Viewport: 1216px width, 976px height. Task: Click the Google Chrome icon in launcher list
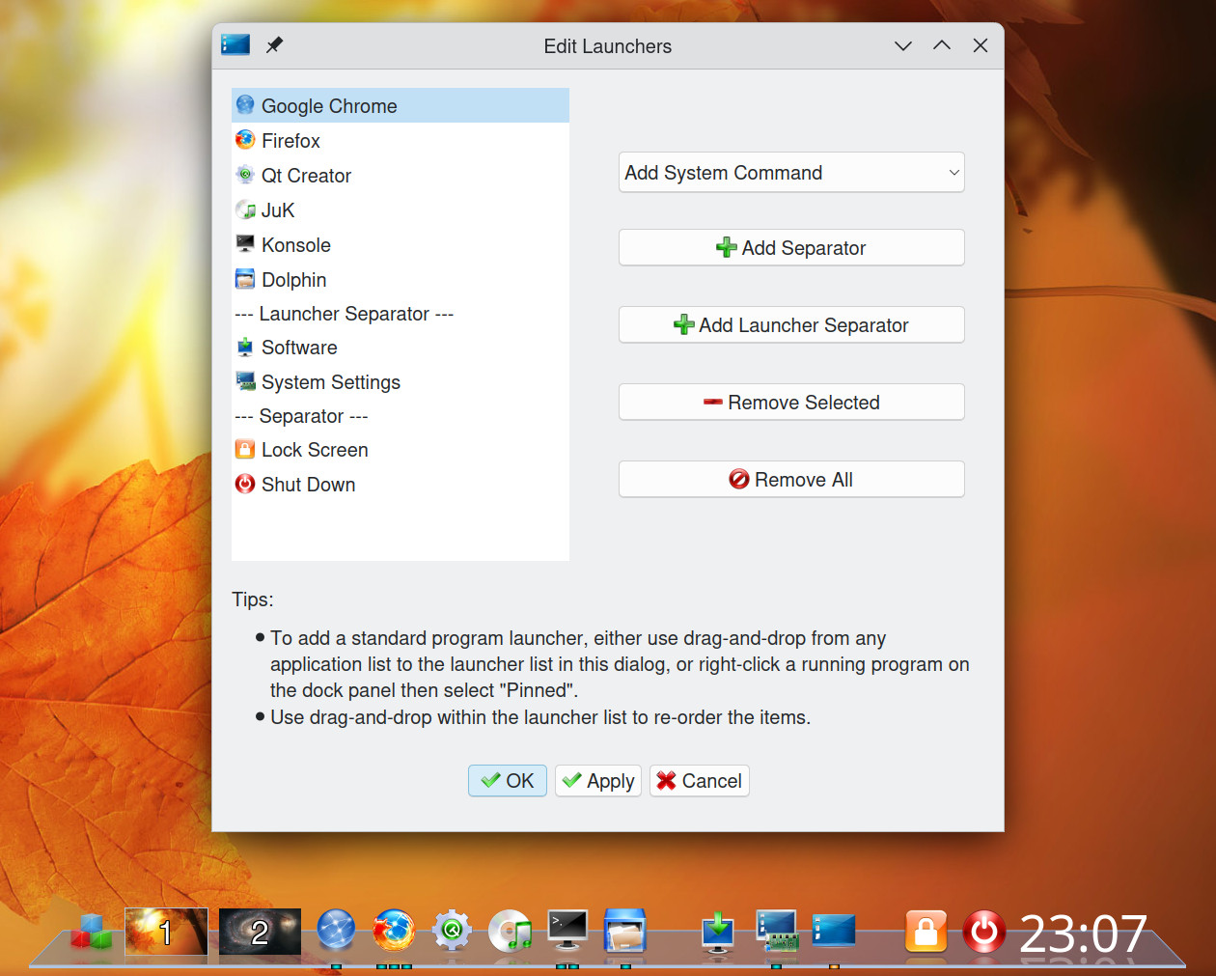[x=245, y=105]
